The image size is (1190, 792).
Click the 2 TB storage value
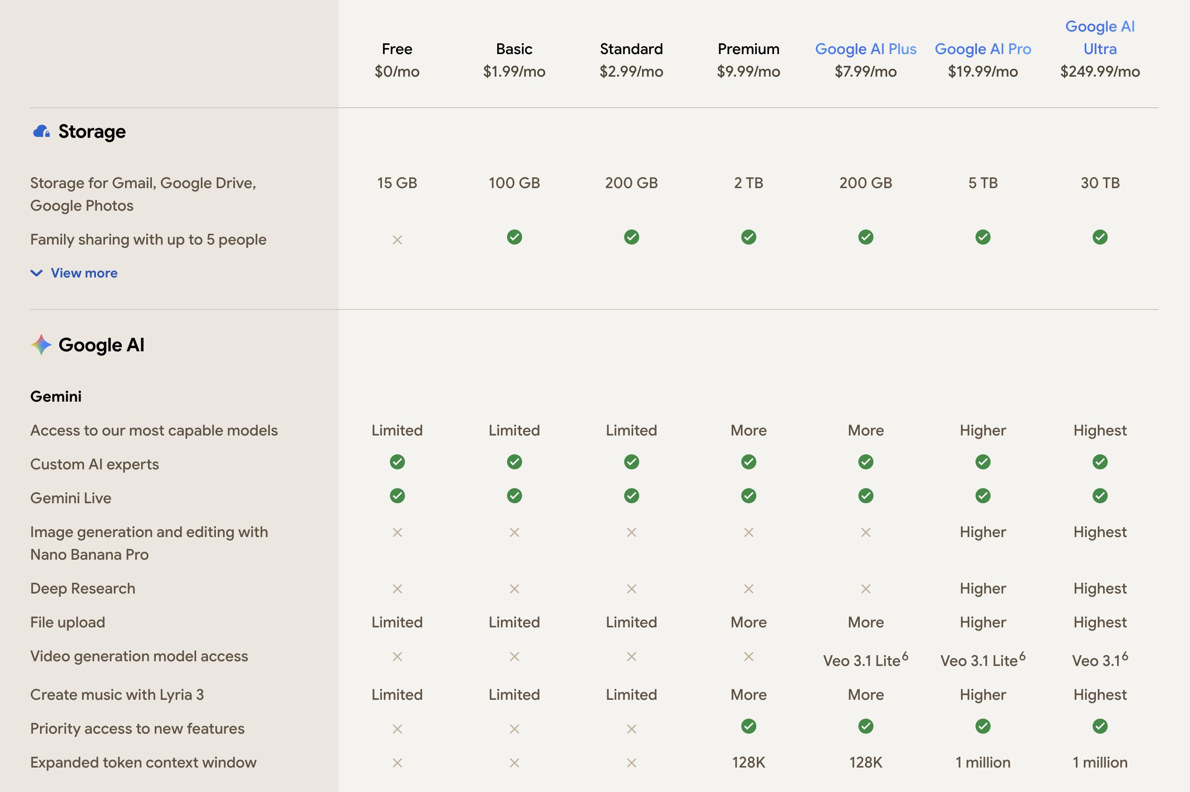pos(748,183)
